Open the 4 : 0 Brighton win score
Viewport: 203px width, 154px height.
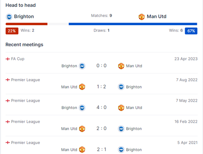[x=101, y=107]
